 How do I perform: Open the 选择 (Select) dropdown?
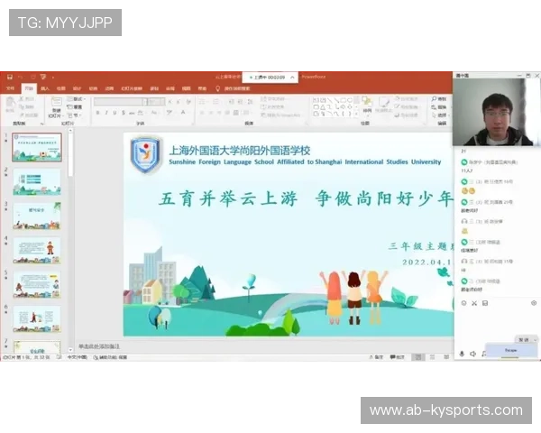pos(440,115)
